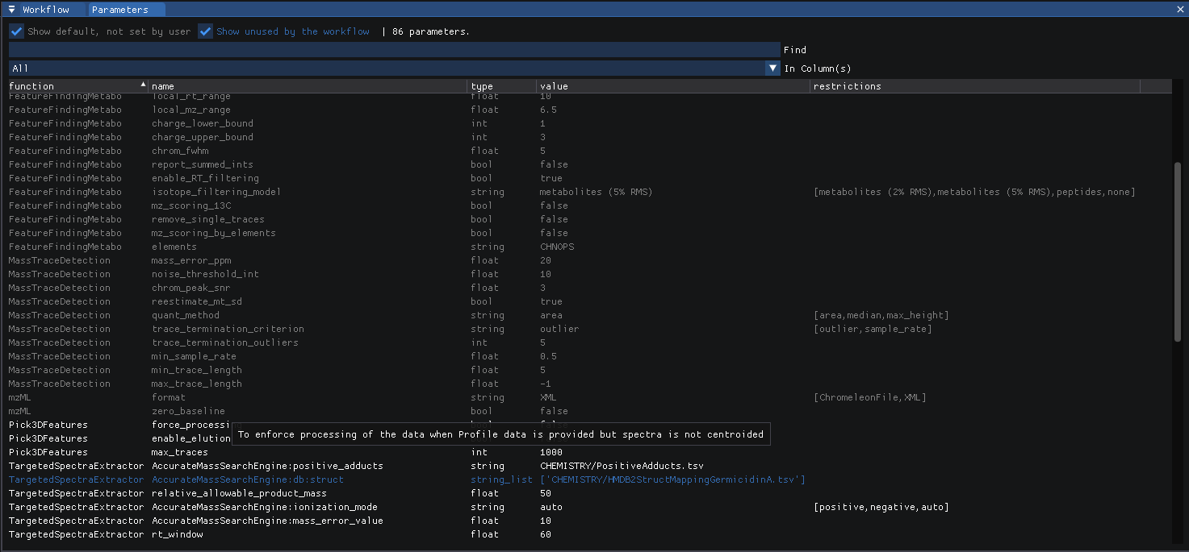Select the charge_lower_bound row name

(x=202, y=123)
